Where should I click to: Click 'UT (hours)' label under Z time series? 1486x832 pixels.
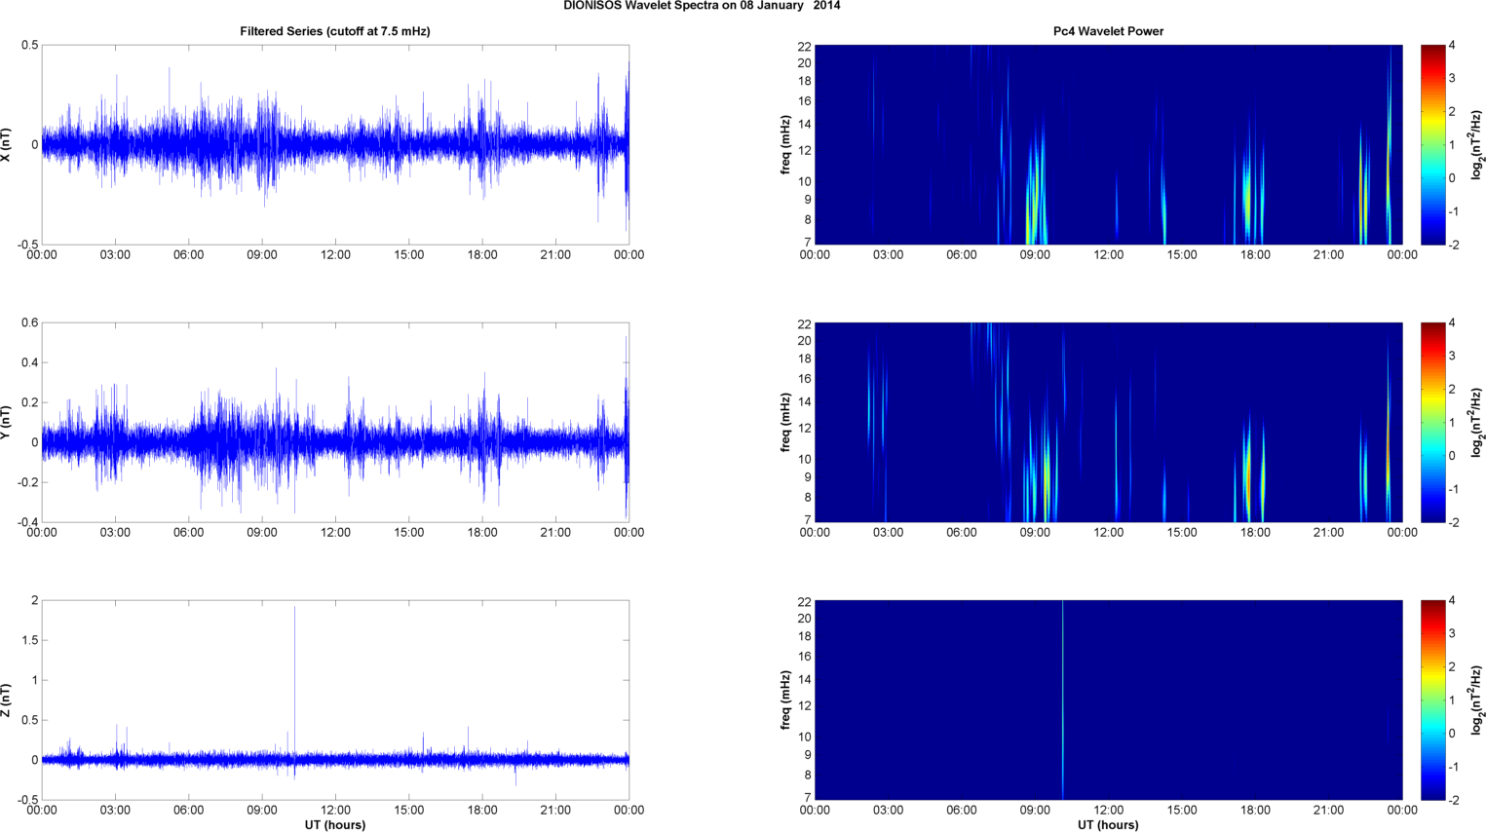click(335, 824)
